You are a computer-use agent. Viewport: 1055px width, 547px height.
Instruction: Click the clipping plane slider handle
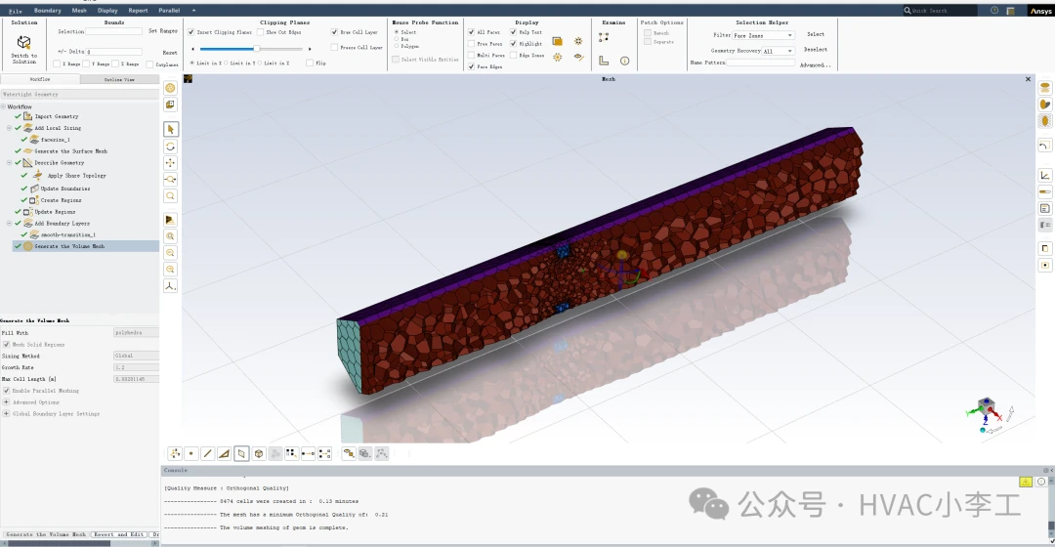pos(256,49)
